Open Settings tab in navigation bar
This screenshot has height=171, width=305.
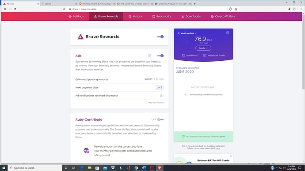pyautogui.click(x=76, y=16)
